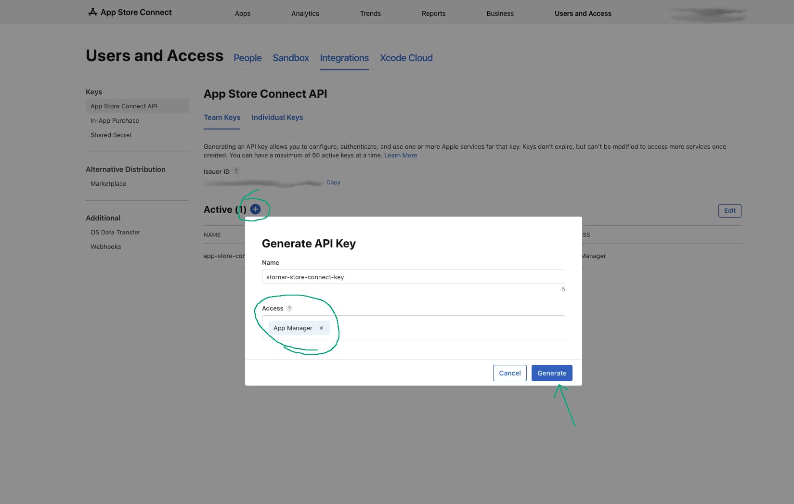Screen dimensions: 794x504
Task: Focus the key Name input field
Action: pos(413,277)
